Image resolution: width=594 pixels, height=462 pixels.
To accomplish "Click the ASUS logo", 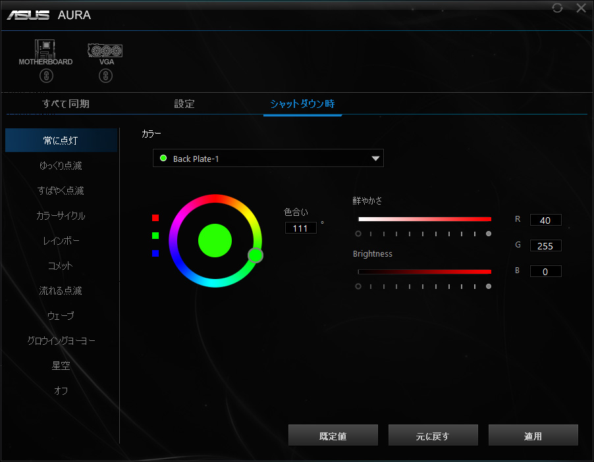I will tap(28, 15).
